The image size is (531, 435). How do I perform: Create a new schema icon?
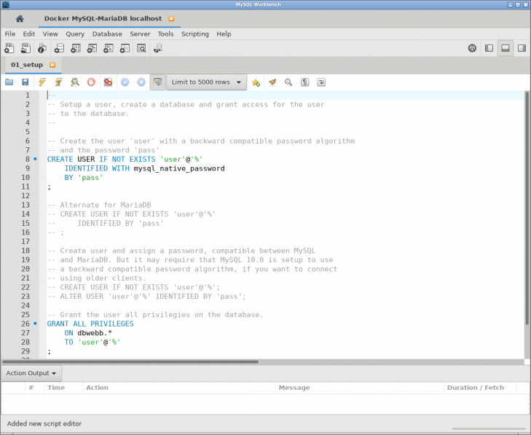coord(59,48)
